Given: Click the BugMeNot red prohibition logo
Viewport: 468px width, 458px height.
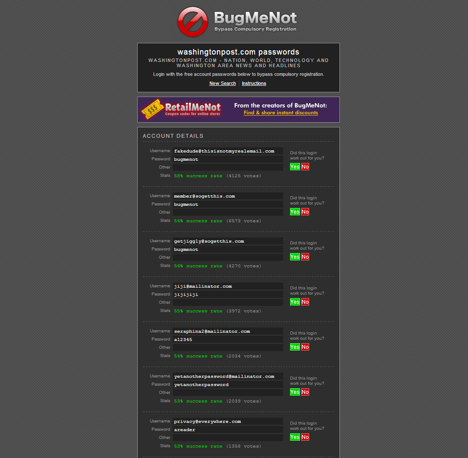Looking at the screenshot, I should pyautogui.click(x=193, y=22).
